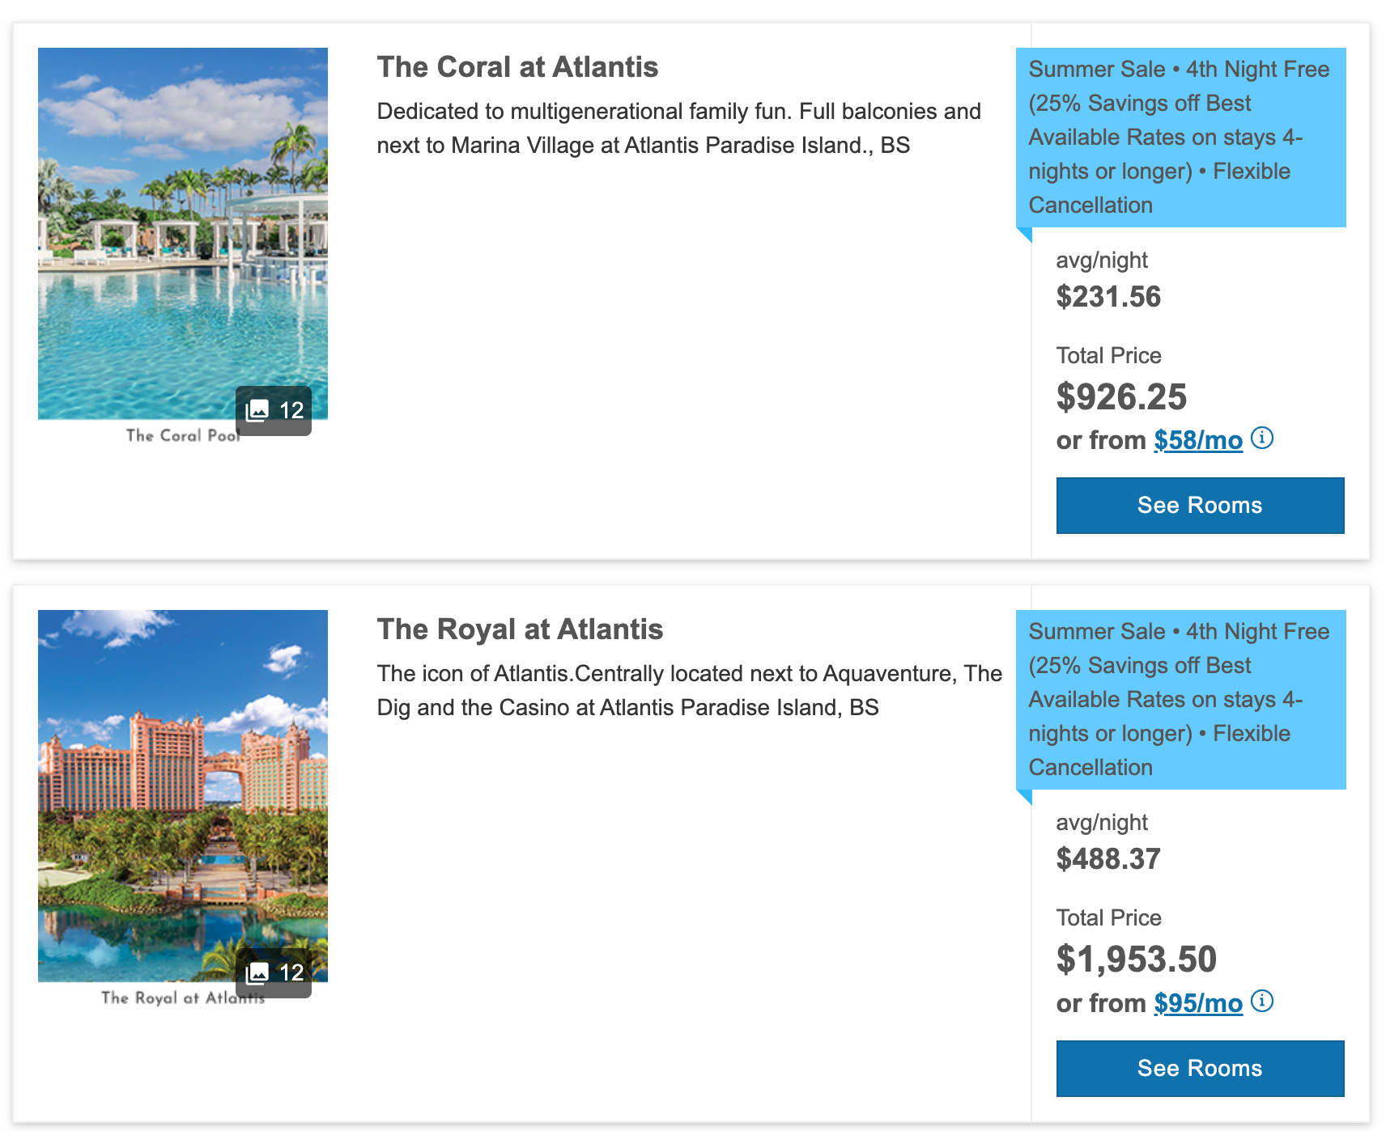Viewport: 1386px width, 1131px height.
Task: Select The Royal at Atlantis title
Action: click(520, 629)
